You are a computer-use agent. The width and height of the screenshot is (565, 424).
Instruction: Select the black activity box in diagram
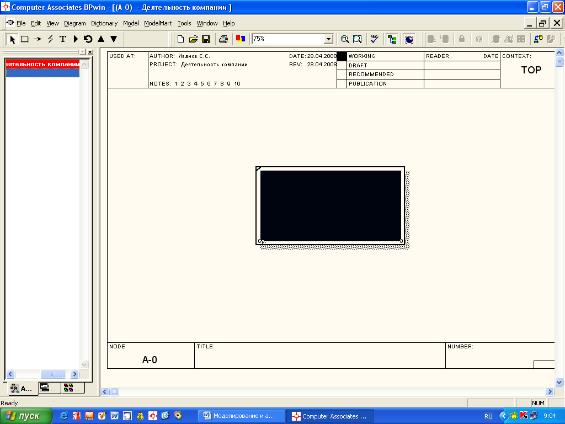click(331, 205)
